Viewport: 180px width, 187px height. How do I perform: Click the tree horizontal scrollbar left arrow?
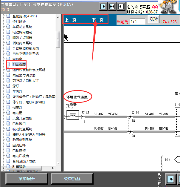tap(4, 168)
